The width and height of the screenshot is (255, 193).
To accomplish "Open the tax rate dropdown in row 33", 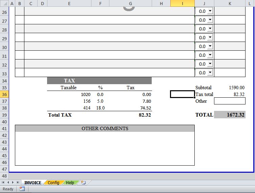I will pyautogui.click(x=210, y=73).
